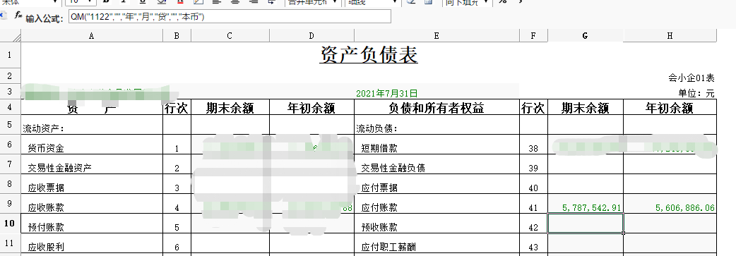Screen dimensions: 736x256
Task: Click the date cell 2021年7月31日
Action: point(387,93)
